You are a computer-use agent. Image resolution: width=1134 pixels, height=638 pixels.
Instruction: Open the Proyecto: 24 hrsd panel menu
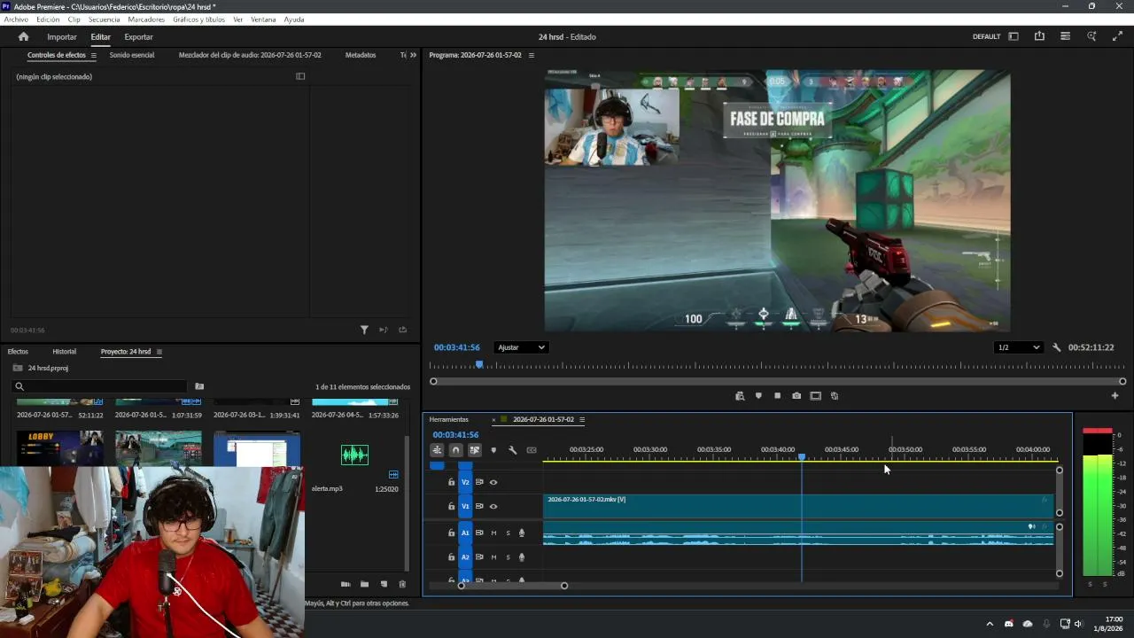pos(159,352)
